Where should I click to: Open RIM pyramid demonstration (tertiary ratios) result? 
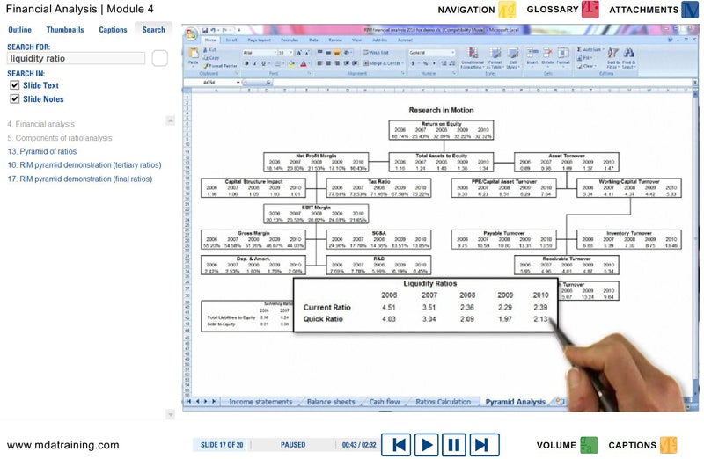click(84, 164)
